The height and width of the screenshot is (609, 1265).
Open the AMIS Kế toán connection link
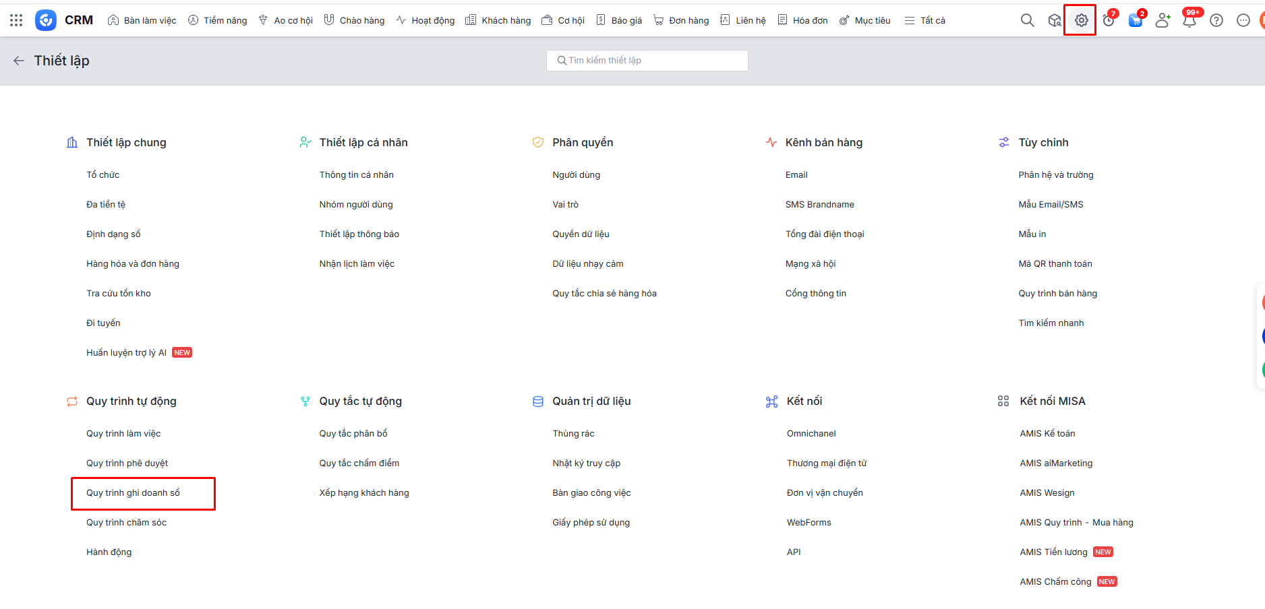click(x=1047, y=434)
